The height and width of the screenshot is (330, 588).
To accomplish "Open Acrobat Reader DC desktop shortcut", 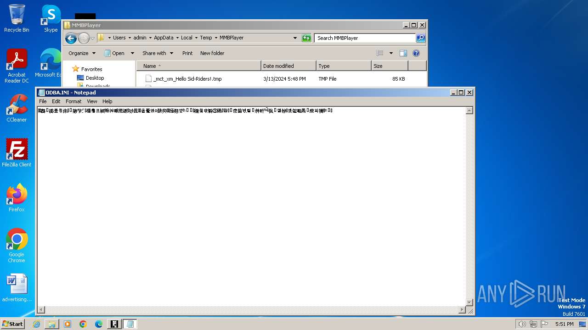I will 17,66.
